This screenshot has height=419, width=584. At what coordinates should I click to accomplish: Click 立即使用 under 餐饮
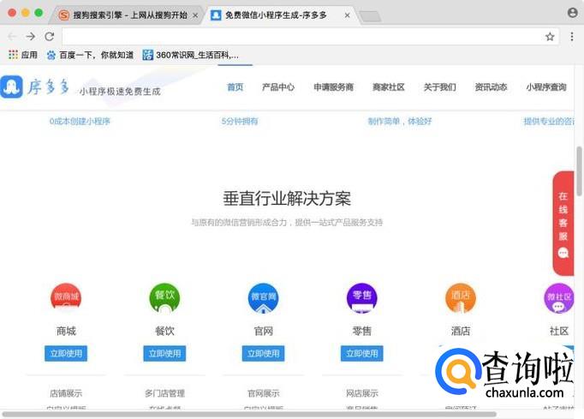tap(164, 353)
